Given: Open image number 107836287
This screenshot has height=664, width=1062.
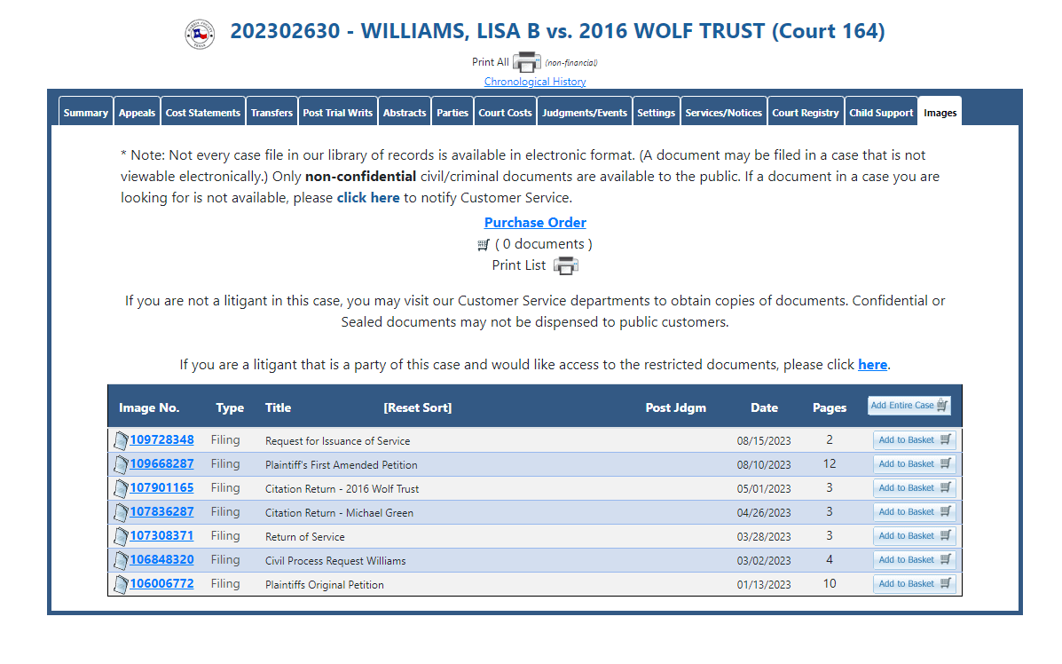Looking at the screenshot, I should point(161,511).
